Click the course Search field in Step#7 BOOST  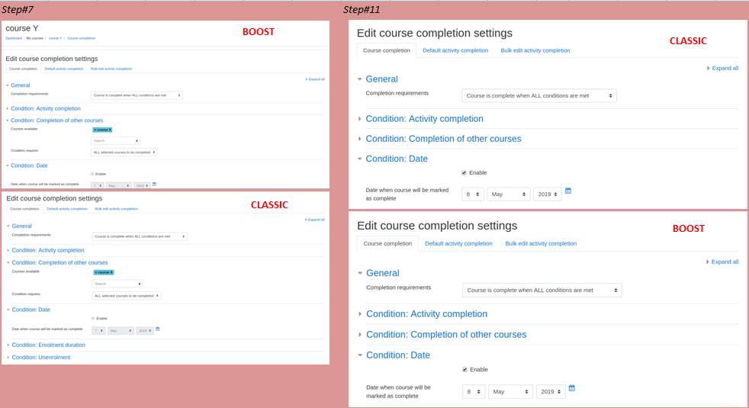tap(115, 140)
